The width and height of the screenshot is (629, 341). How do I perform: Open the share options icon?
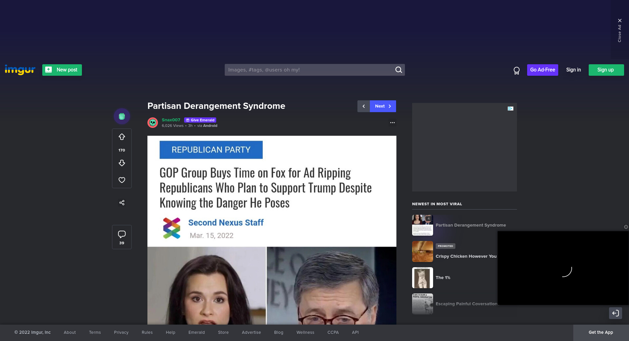point(122,203)
